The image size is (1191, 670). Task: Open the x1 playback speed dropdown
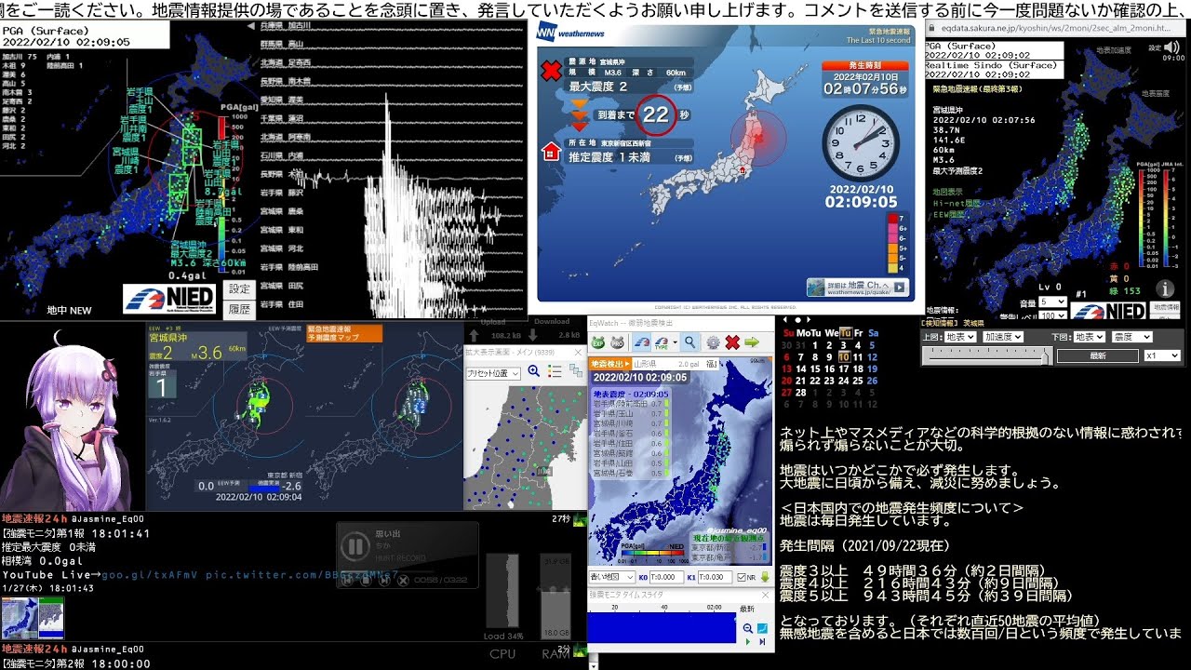(x=1162, y=355)
